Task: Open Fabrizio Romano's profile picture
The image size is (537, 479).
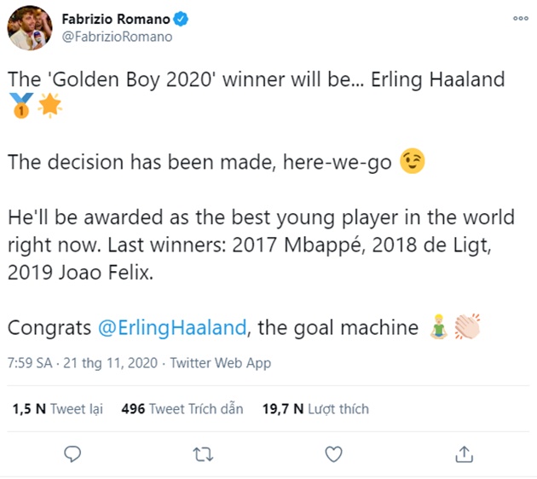Action: click(30, 27)
